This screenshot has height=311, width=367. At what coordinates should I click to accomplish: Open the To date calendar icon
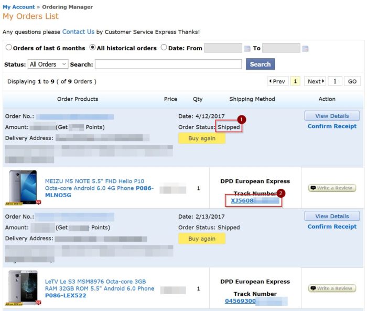(305, 48)
